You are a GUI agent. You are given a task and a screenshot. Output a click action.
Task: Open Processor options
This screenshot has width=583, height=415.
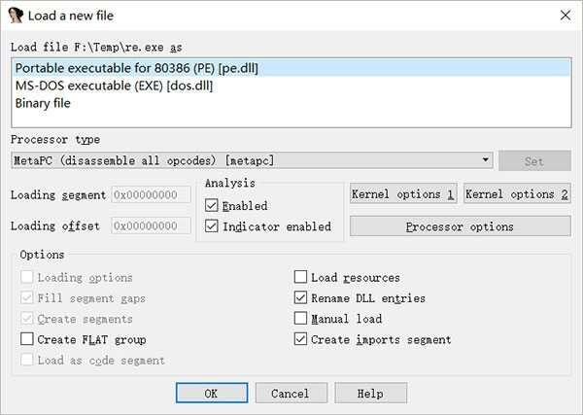click(460, 226)
